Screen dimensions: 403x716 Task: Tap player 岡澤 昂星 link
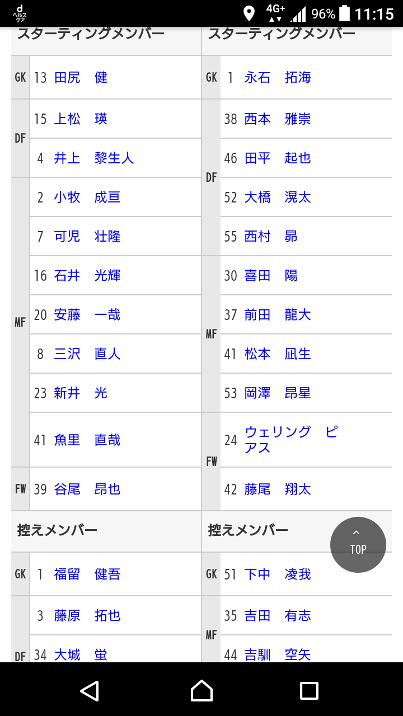click(x=277, y=393)
